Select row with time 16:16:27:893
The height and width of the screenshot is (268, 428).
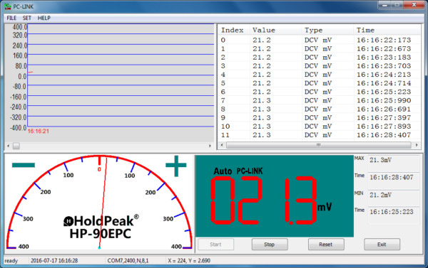[320, 127]
